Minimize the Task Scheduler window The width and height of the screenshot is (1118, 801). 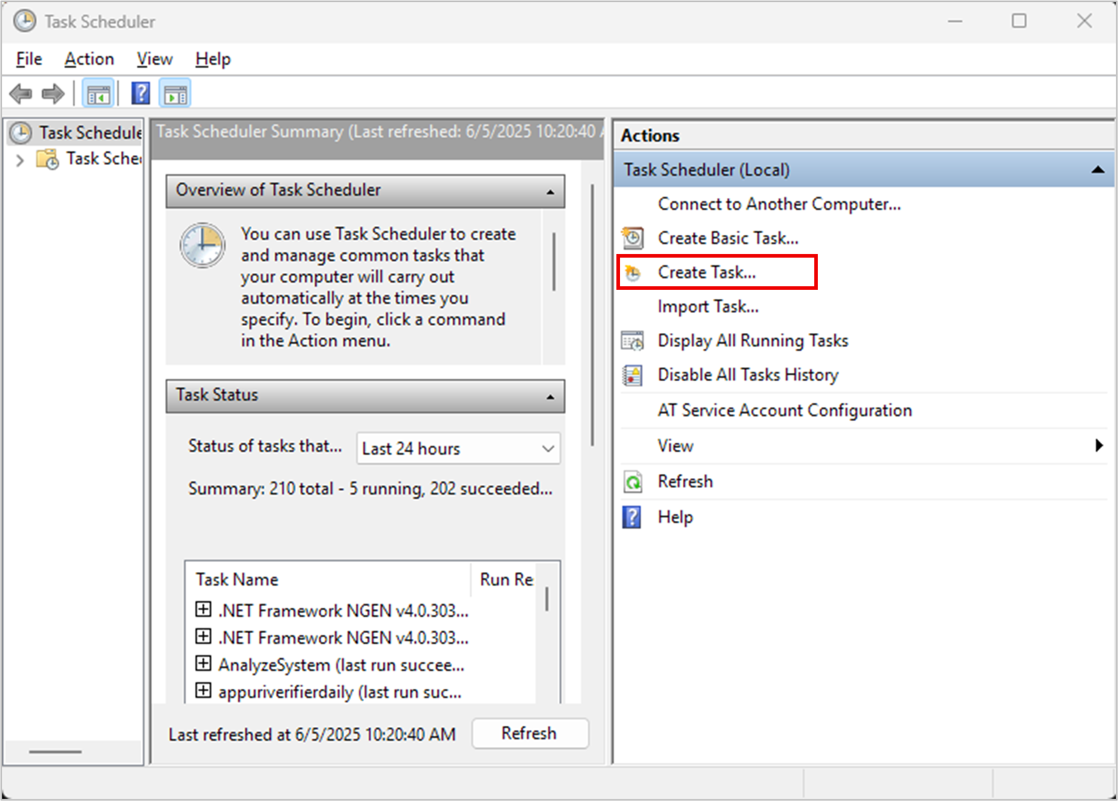tap(955, 21)
